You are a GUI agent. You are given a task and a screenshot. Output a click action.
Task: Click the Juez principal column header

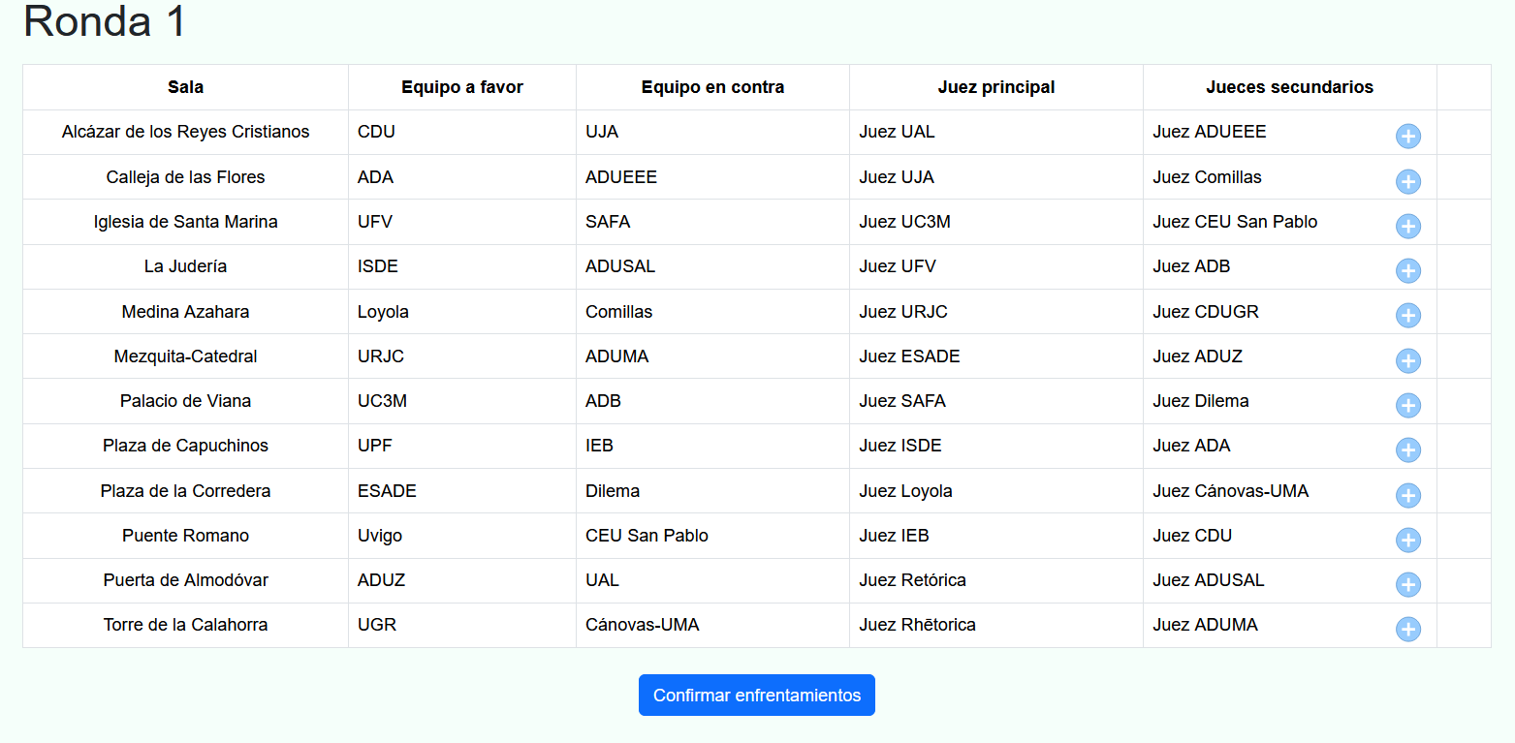click(x=996, y=87)
